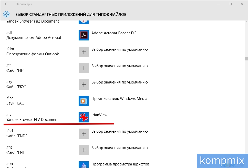Click the Файл "FIF" description
Image resolution: width=248 pixels, height=168 pixels.
(15, 70)
